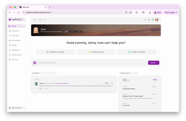Toggle light/dark theme with the sun icon
Screen dimensions: 186x121
(145, 20)
